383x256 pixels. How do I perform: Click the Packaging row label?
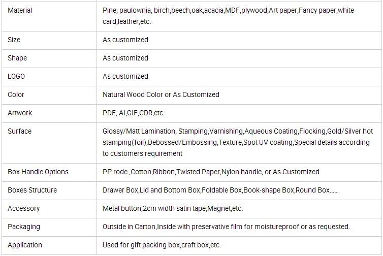tap(24, 227)
